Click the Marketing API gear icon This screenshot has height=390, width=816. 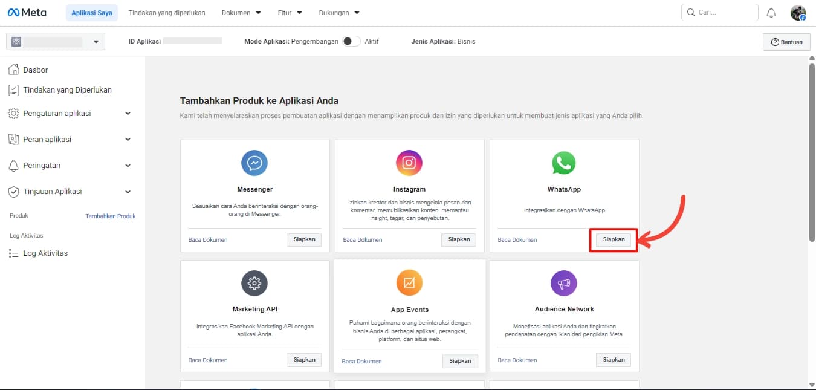coord(254,283)
